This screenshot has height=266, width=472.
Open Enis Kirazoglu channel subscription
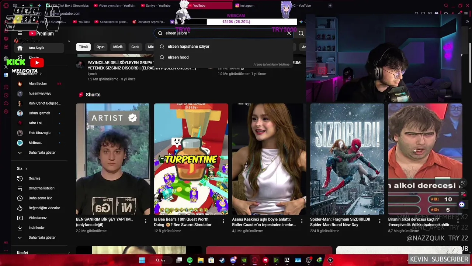[39, 133]
